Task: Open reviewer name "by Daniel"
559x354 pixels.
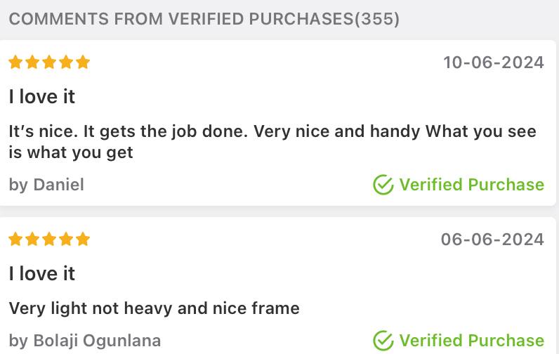Action: pos(46,185)
